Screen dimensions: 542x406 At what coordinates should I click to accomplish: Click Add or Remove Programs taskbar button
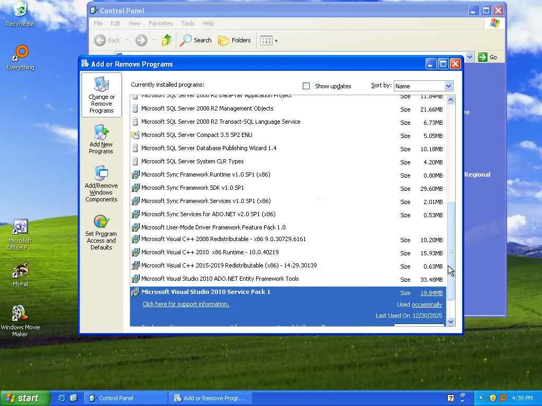211,398
